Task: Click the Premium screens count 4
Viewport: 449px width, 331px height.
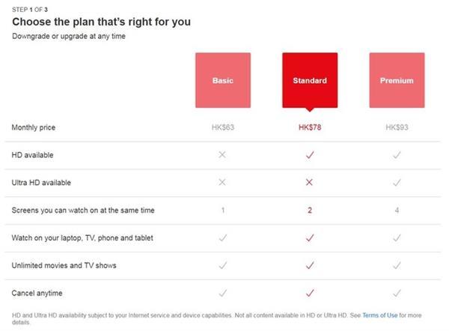Action: 397,210
